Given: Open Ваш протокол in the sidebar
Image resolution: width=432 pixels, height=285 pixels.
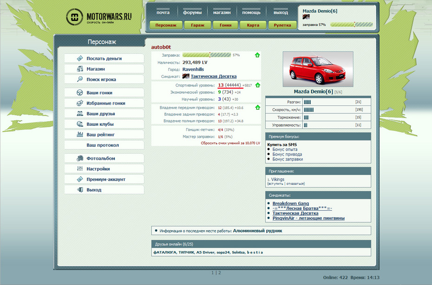Looking at the screenshot, I should coord(104,145).
